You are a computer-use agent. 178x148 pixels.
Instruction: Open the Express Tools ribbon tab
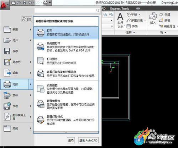pyautogui.click(x=120, y=9)
